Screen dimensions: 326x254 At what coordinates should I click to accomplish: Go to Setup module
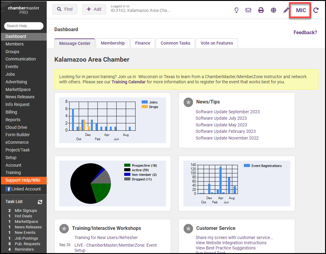click(x=11, y=158)
